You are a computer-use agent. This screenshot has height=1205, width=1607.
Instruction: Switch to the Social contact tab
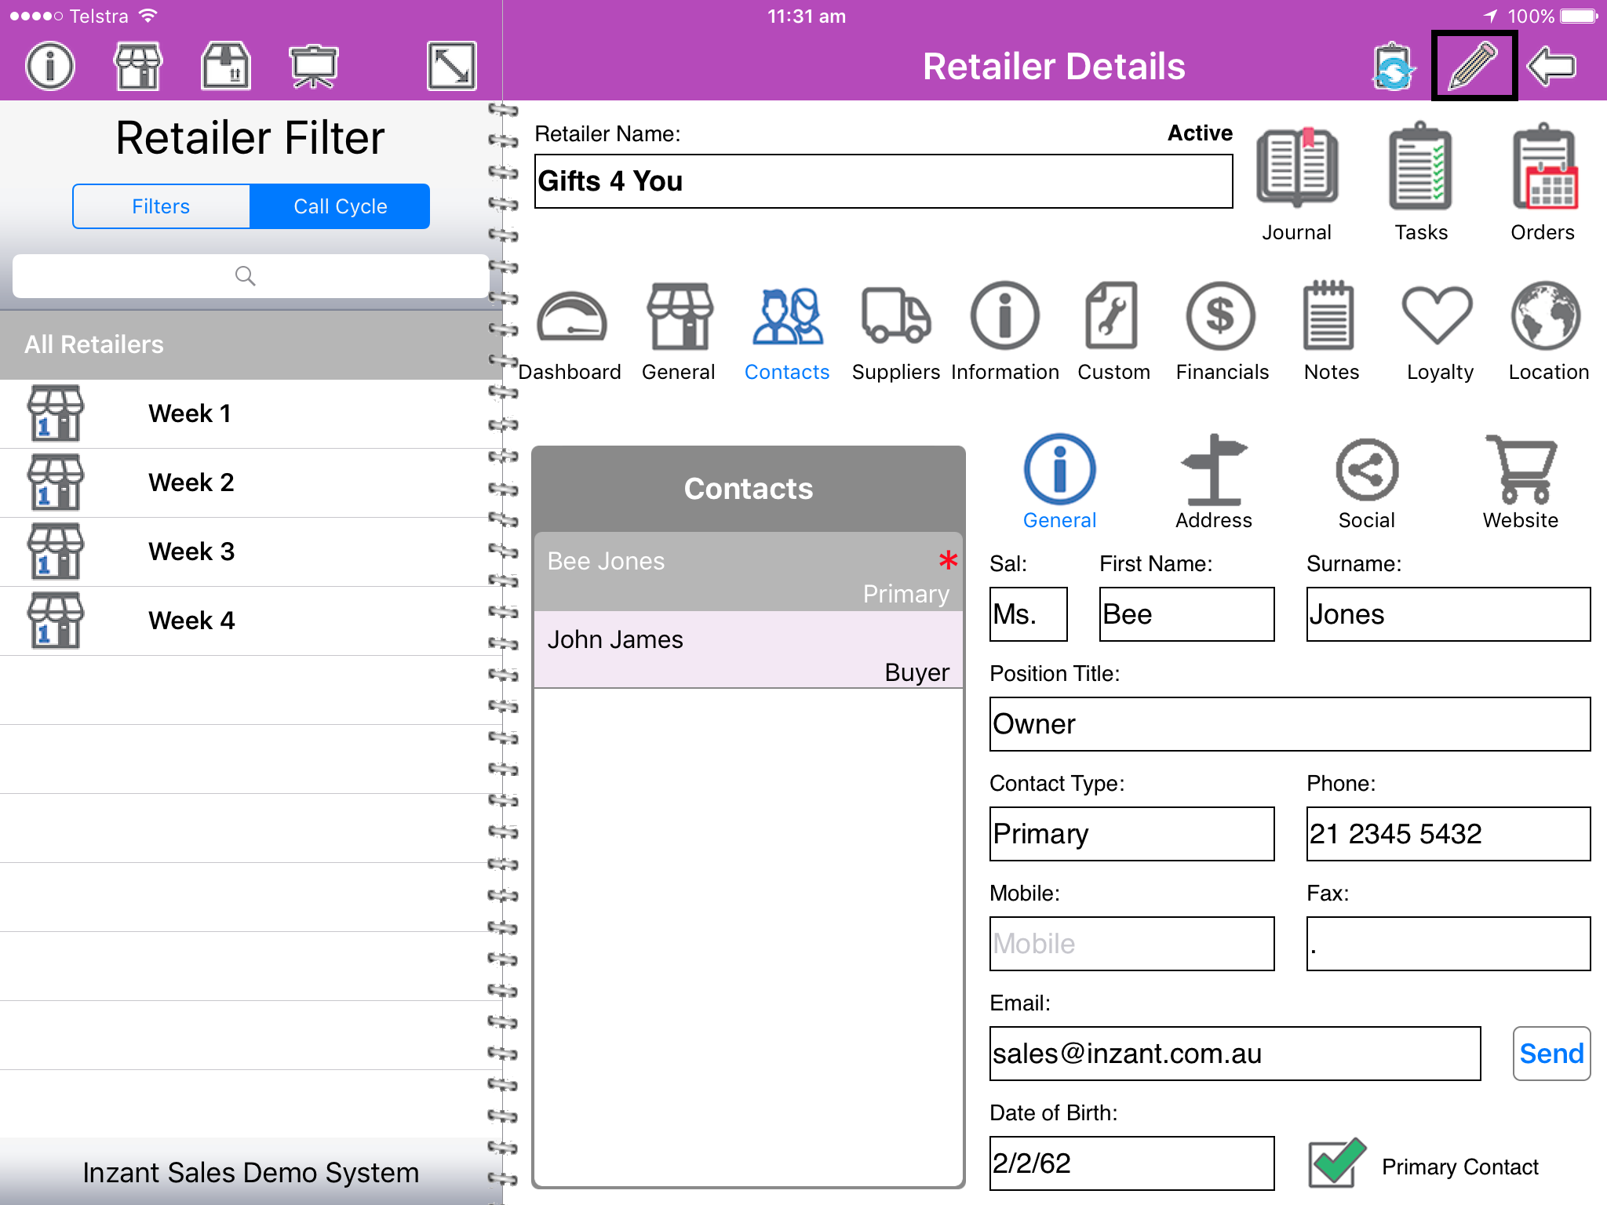point(1366,471)
